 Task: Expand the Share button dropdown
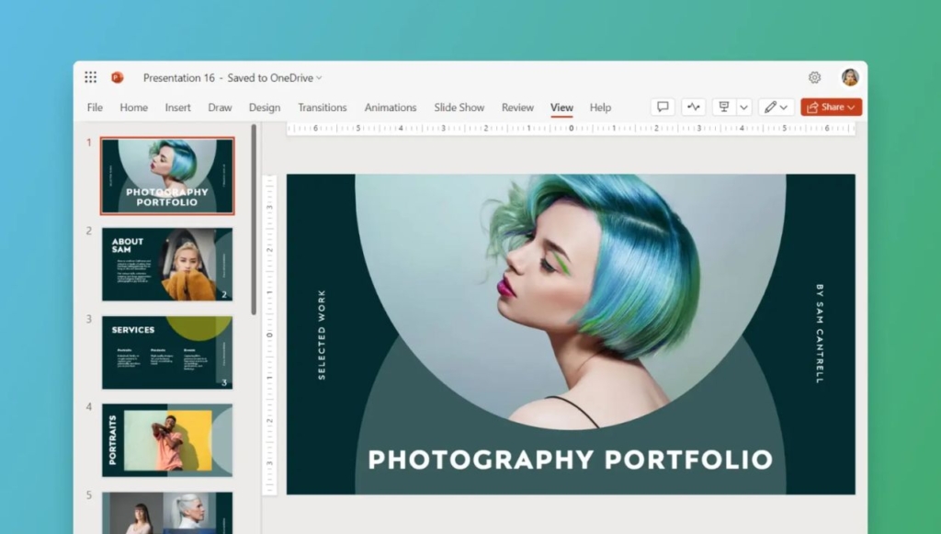click(851, 108)
